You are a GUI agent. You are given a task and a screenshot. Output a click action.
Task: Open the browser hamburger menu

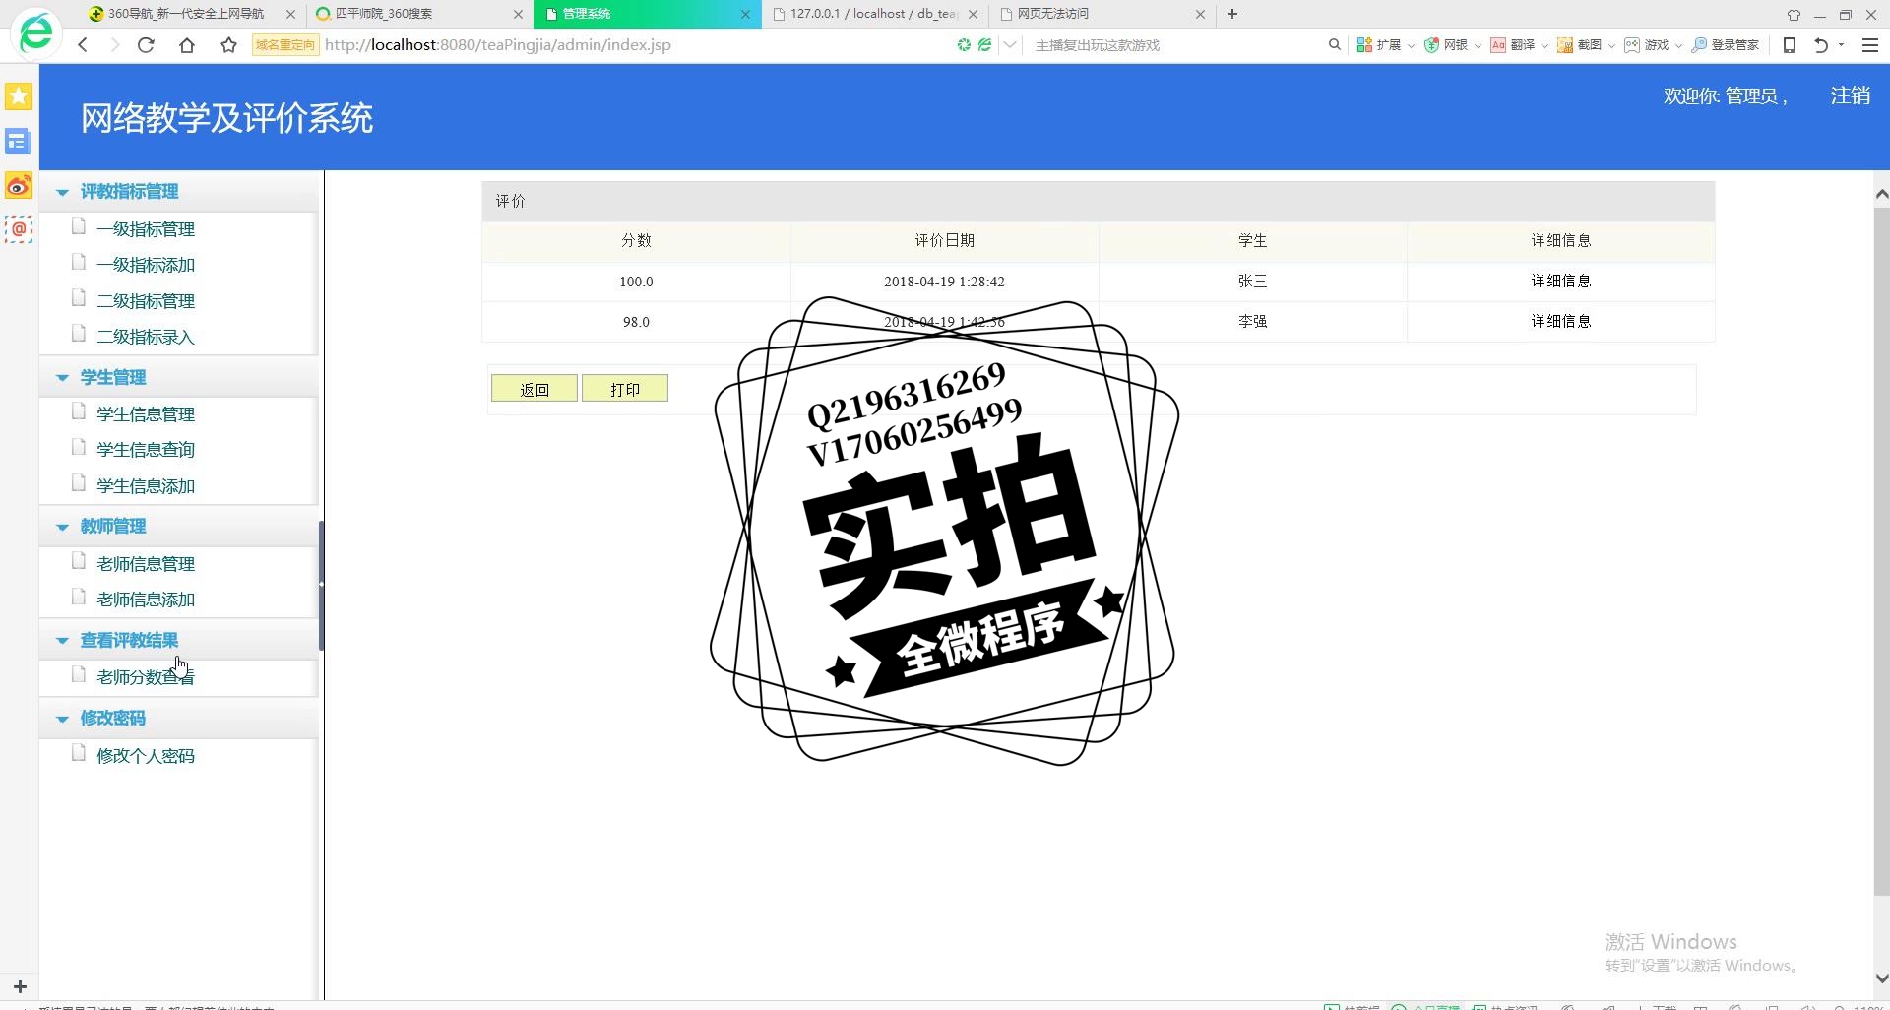(1870, 45)
